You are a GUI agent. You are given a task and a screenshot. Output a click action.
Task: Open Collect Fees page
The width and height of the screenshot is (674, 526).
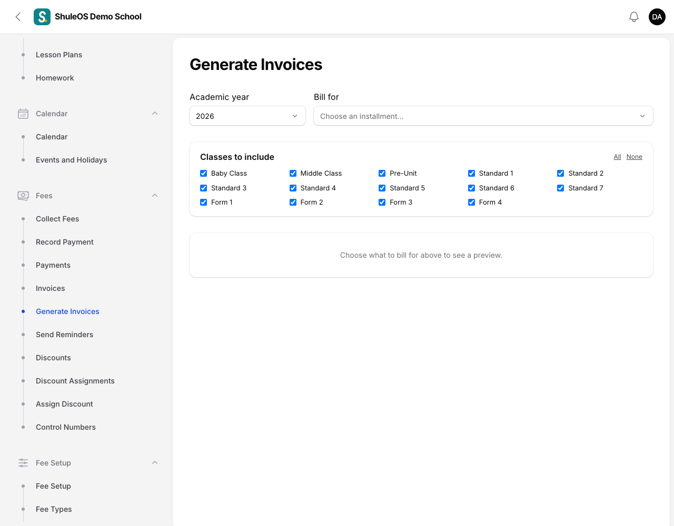click(x=57, y=219)
